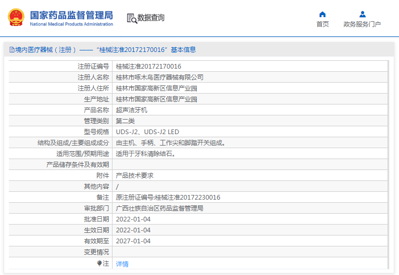Click the 首页 home icon

322,14
